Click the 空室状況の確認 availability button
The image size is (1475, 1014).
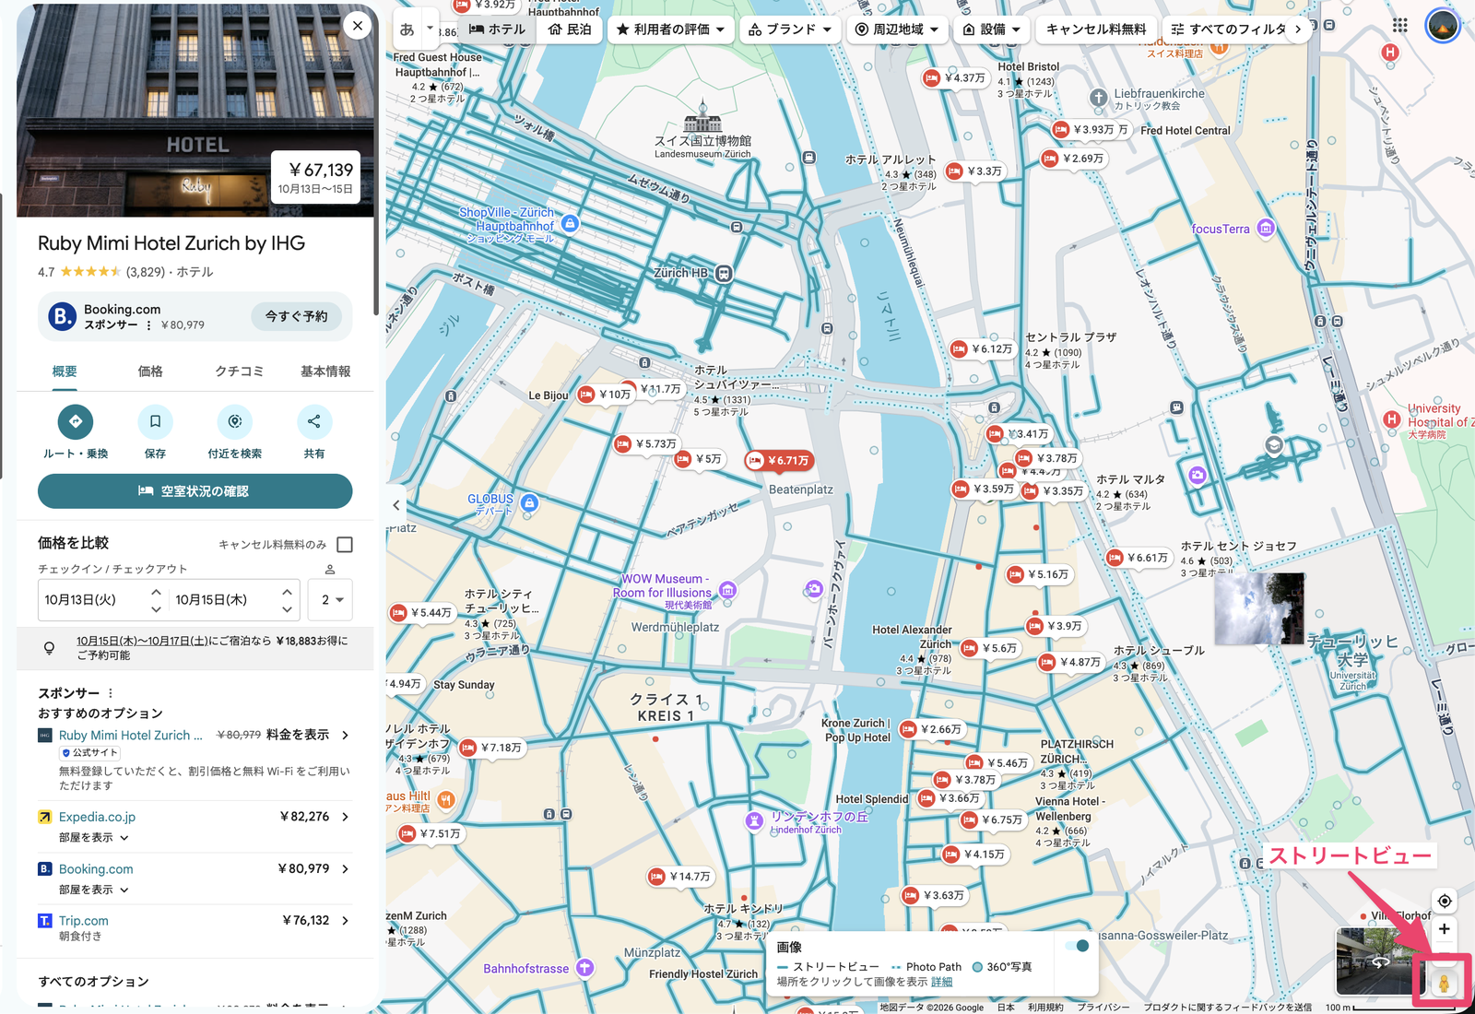pyautogui.click(x=195, y=491)
